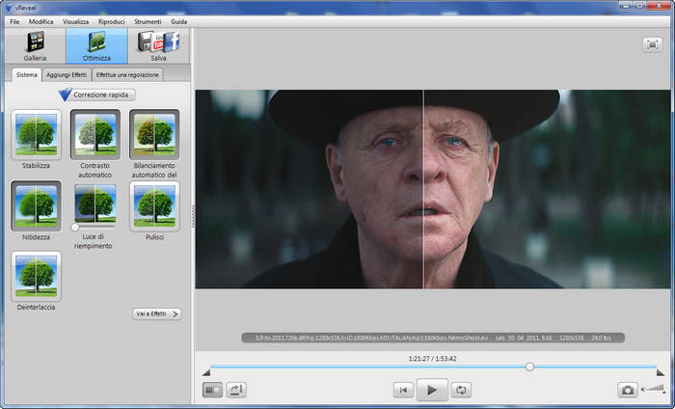Open the Riproduci menu
675x409 pixels.
111,21
